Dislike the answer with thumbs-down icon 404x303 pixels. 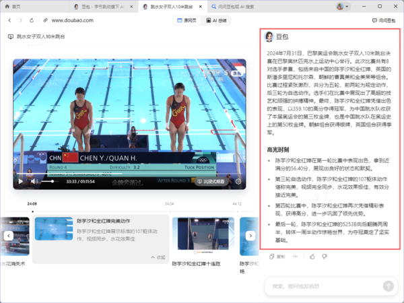point(325,257)
